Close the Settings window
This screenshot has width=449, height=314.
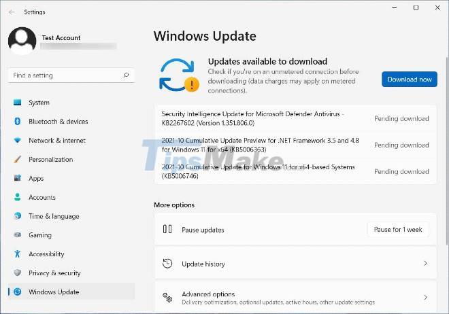pos(437,7)
